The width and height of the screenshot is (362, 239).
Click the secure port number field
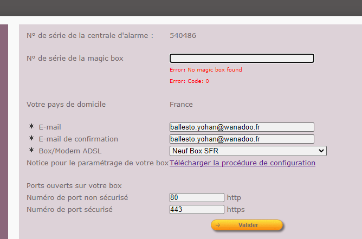[x=197, y=209]
